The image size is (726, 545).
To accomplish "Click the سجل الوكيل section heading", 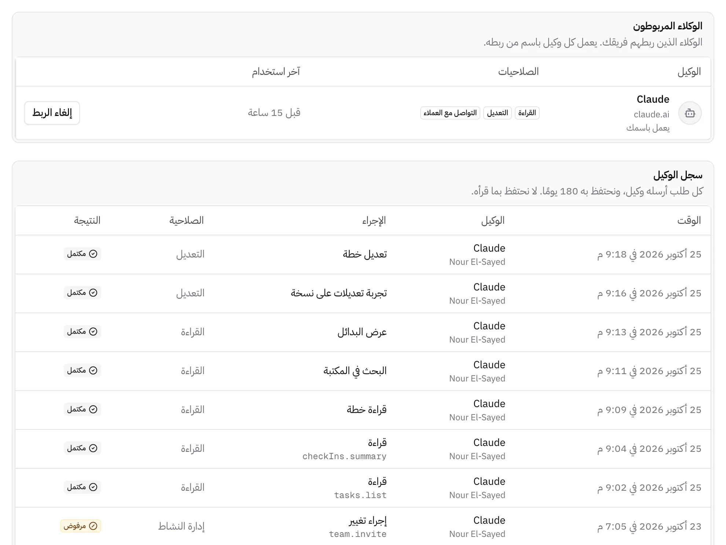I will pyautogui.click(x=678, y=175).
